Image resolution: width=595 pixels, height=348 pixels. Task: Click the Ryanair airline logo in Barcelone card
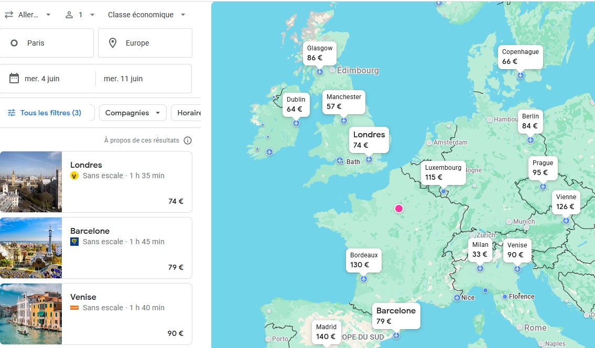(74, 242)
